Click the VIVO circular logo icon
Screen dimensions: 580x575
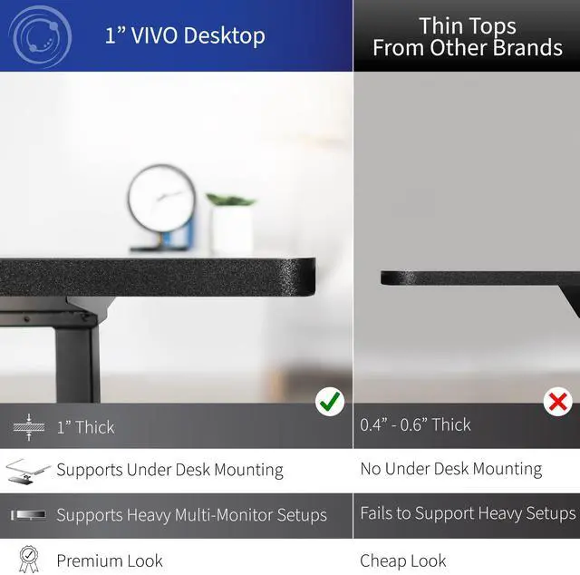coord(40,36)
